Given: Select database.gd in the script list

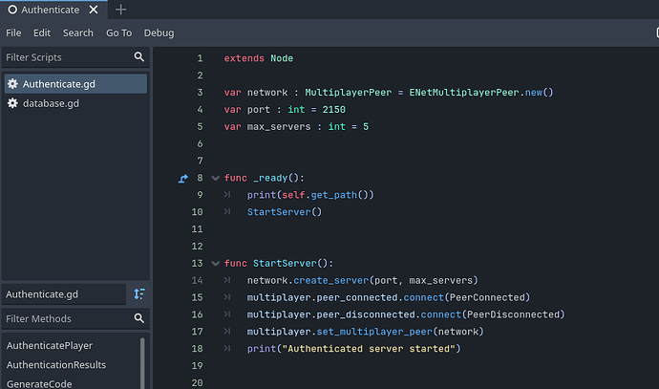Looking at the screenshot, I should click(75, 103).
